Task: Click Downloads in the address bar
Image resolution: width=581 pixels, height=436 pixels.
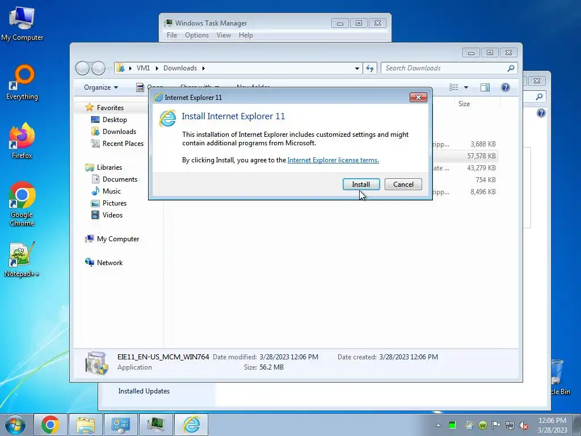Action: 180,68
